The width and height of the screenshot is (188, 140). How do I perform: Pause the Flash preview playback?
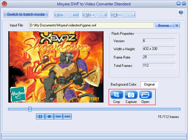tap(40, 117)
